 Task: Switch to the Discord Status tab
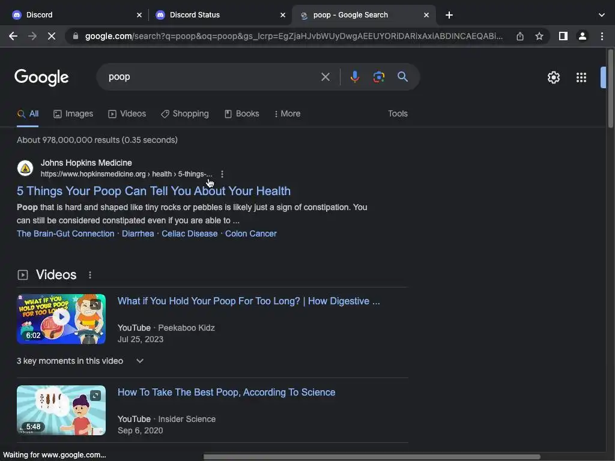coord(220,15)
